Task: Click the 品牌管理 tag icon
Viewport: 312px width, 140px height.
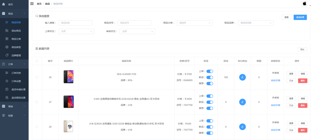Action: pyautogui.click(x=7, y=55)
